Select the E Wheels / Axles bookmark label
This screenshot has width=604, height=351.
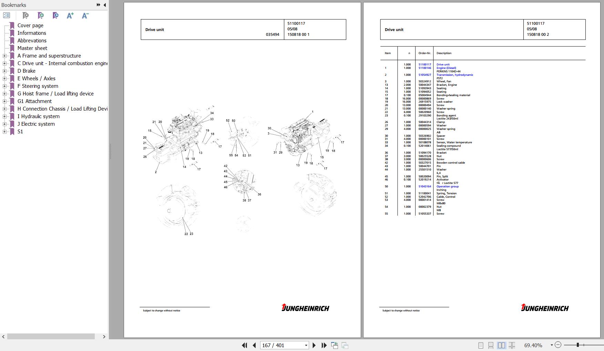click(x=37, y=79)
